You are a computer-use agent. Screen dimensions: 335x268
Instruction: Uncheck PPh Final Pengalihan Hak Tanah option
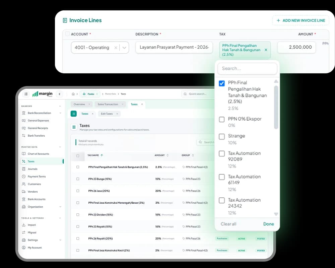click(x=222, y=83)
